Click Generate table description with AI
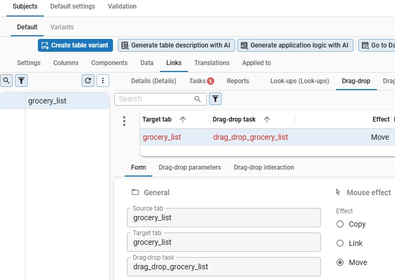The image size is (395, 280). (x=176, y=45)
